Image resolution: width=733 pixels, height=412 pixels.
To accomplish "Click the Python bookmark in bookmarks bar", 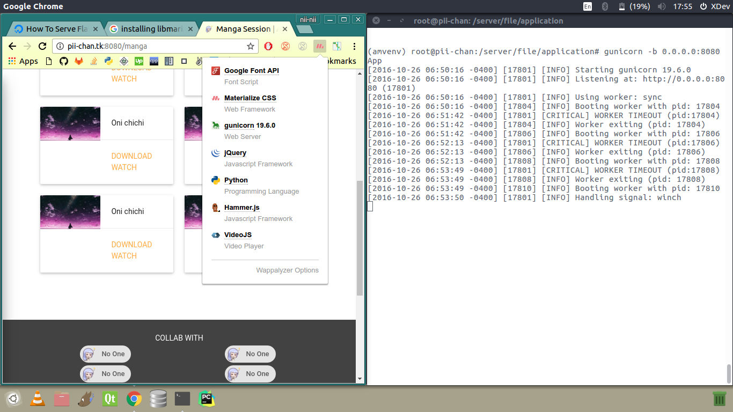I will pyautogui.click(x=108, y=61).
